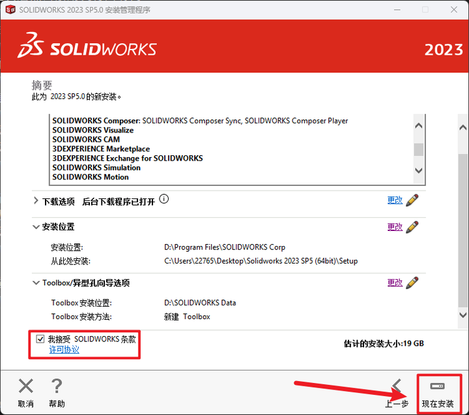Screen dimensions: 469x415
Task: Click the 新建 Toolbox install method value
Action: [x=187, y=316]
